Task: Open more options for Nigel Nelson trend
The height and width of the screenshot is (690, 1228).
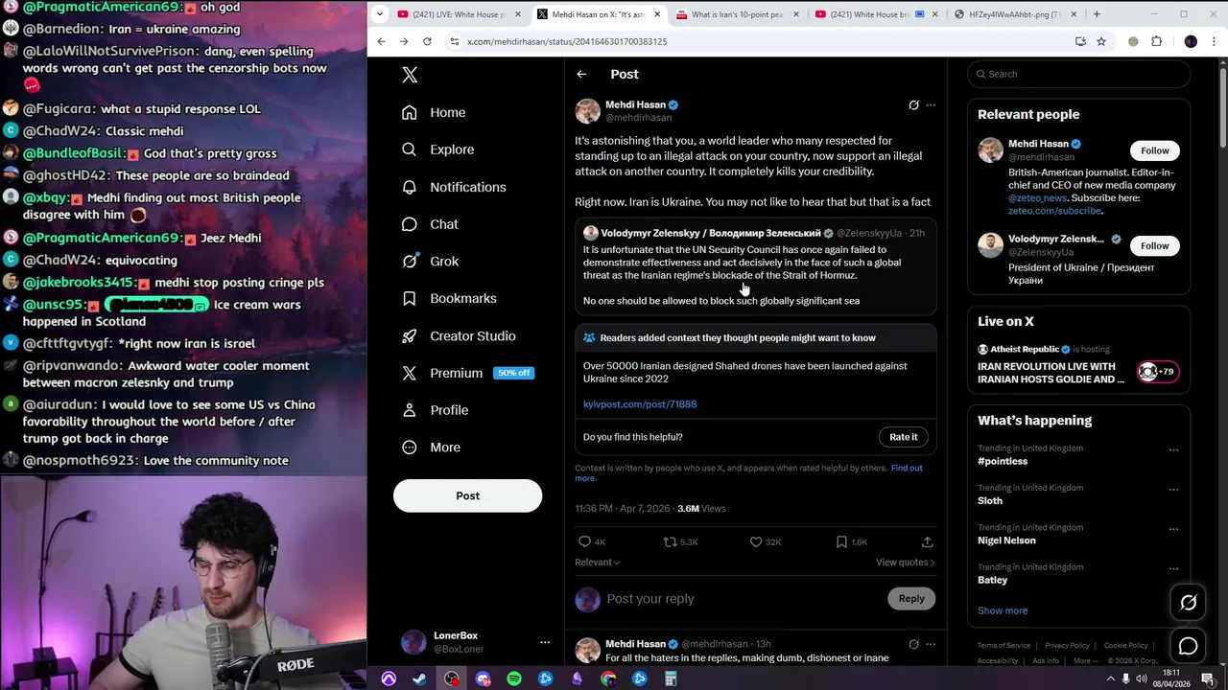Action: click(1173, 529)
